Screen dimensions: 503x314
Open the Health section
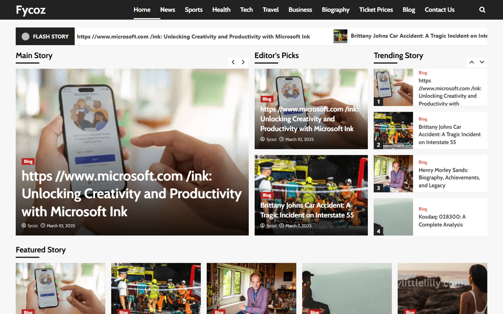[221, 10]
